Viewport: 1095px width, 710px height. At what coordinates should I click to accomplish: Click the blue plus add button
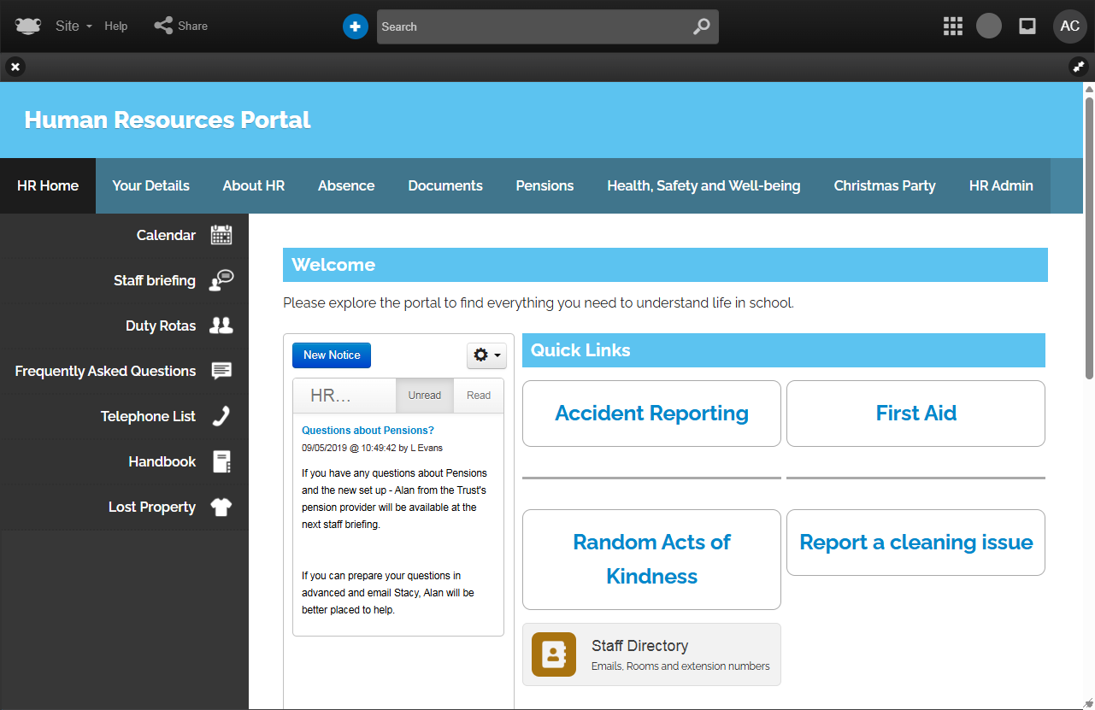(x=355, y=26)
